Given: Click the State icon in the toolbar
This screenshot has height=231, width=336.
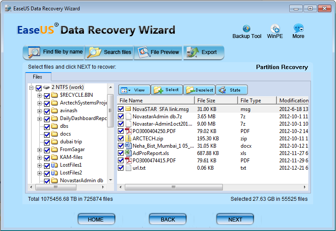Looking at the screenshot, I should [x=222, y=90].
